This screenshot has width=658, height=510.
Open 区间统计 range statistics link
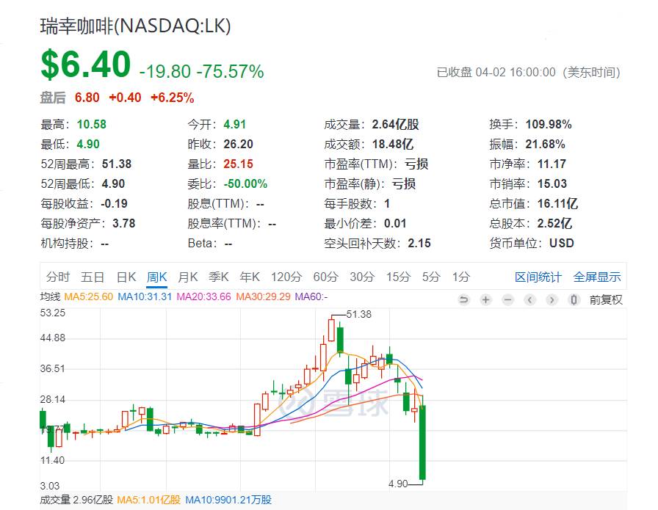[x=538, y=277]
